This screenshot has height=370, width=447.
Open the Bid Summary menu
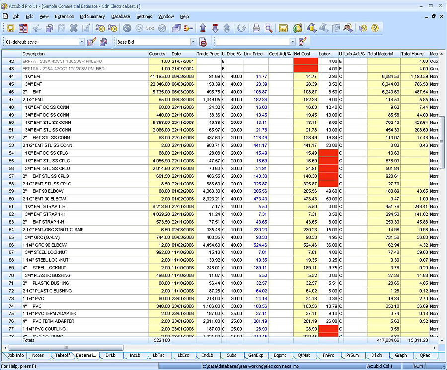[92, 16]
